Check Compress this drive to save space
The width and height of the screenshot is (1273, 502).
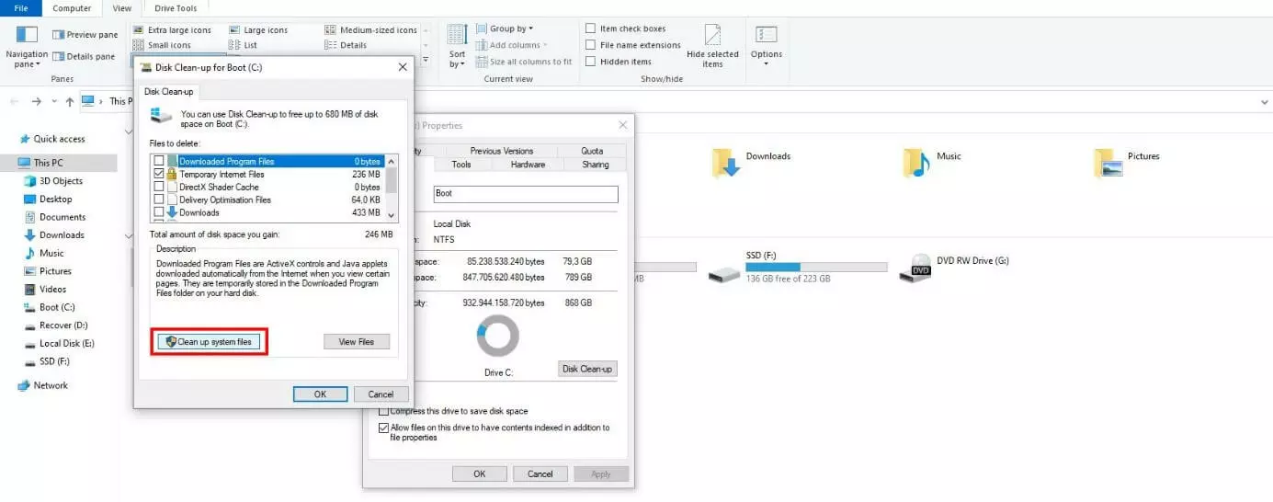(383, 411)
